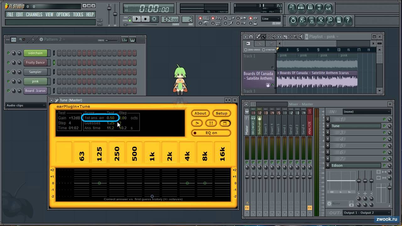
Task: Click the Setup button in earPlugin Tune
Action: pos(221,113)
